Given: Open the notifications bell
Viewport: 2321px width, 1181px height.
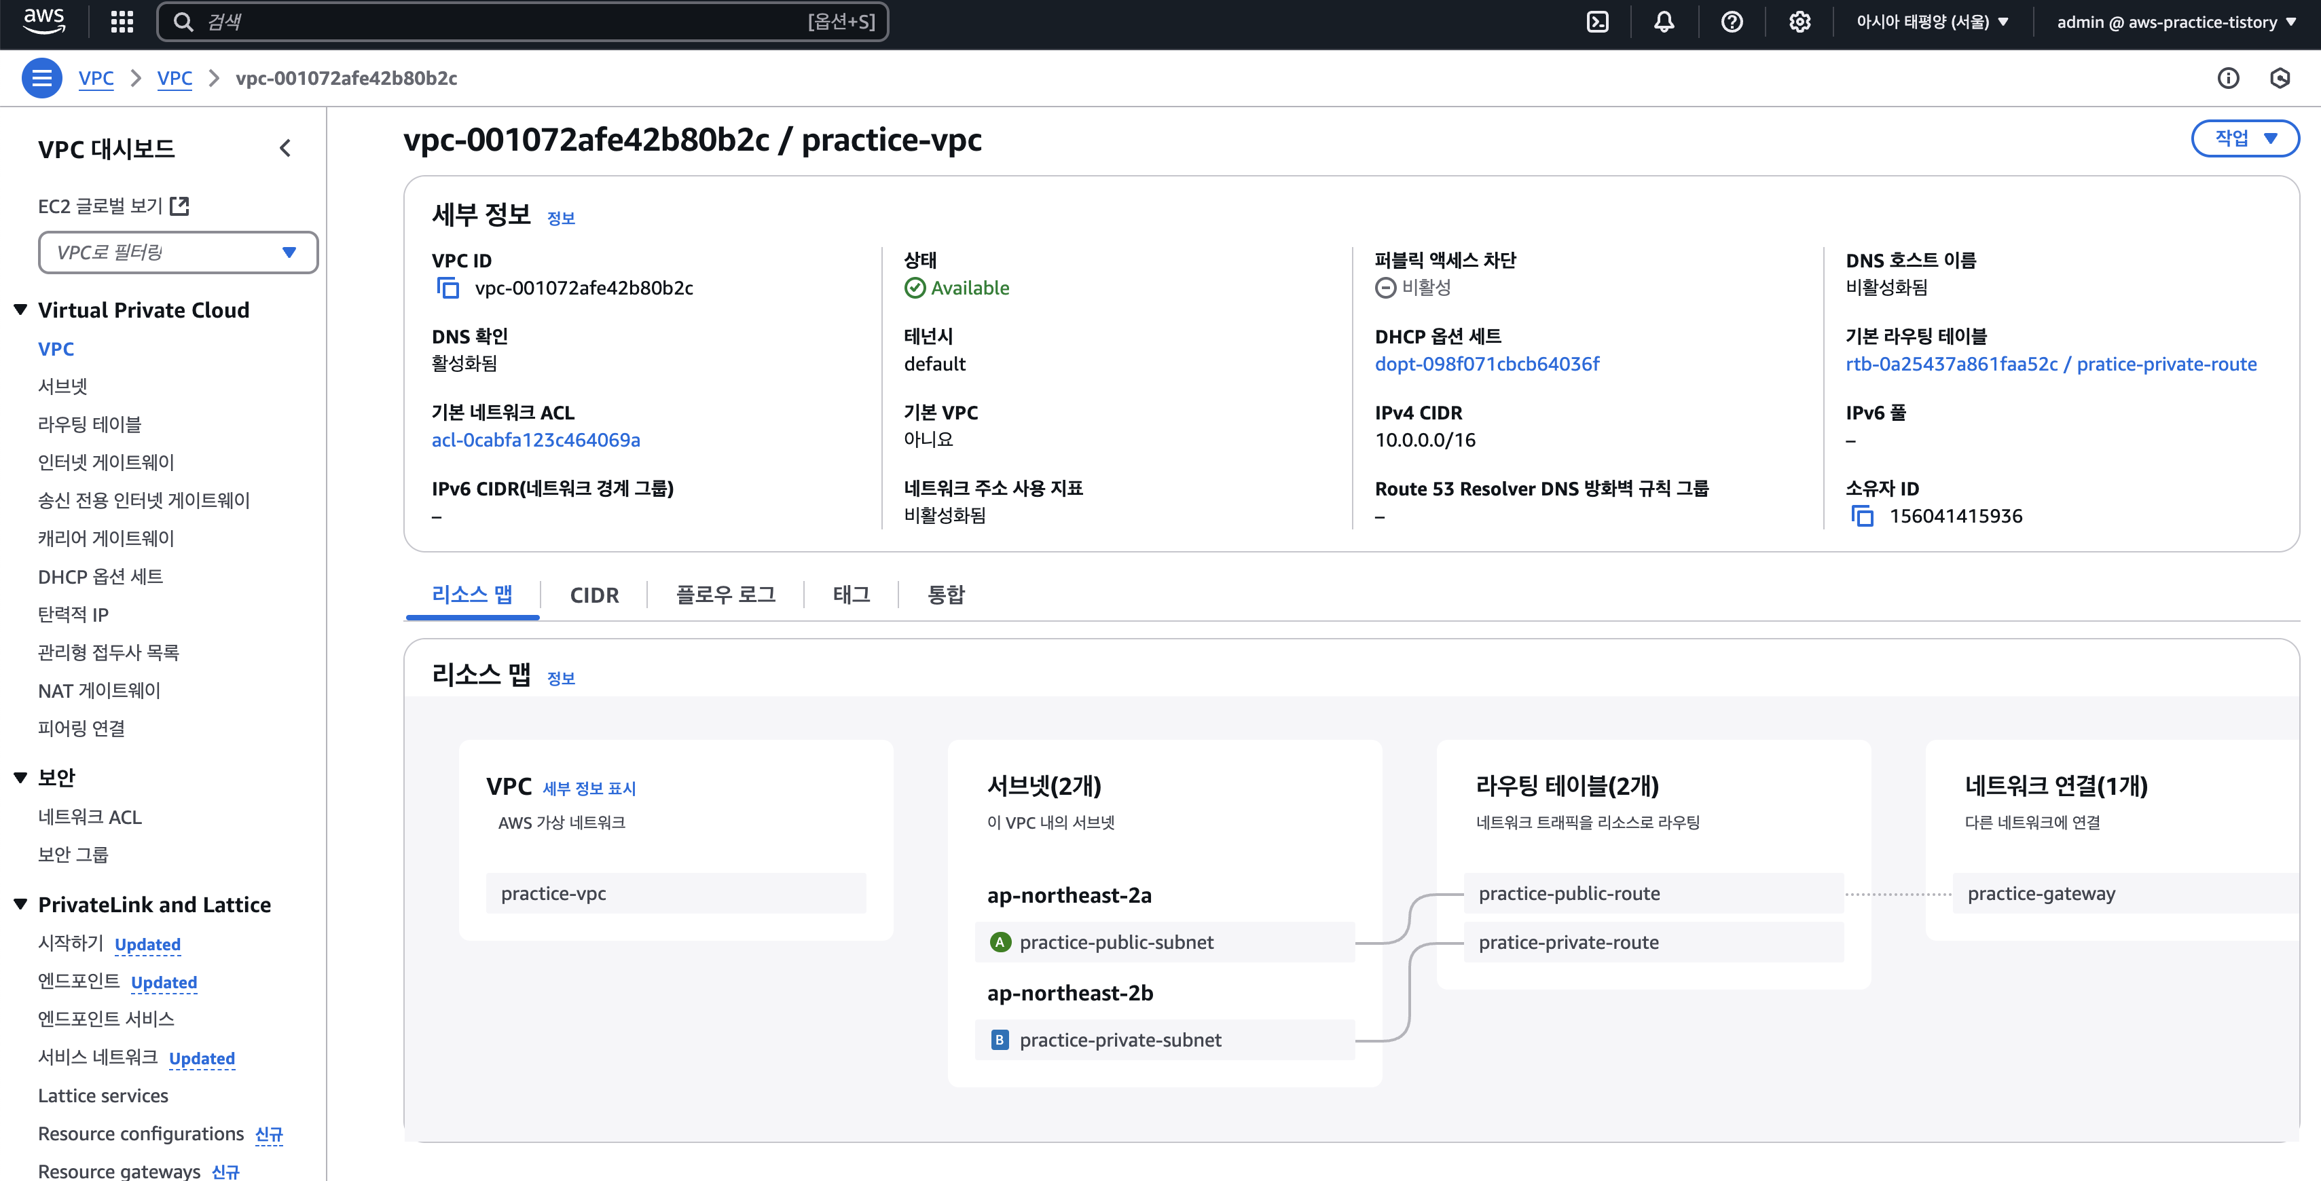Looking at the screenshot, I should (1663, 22).
